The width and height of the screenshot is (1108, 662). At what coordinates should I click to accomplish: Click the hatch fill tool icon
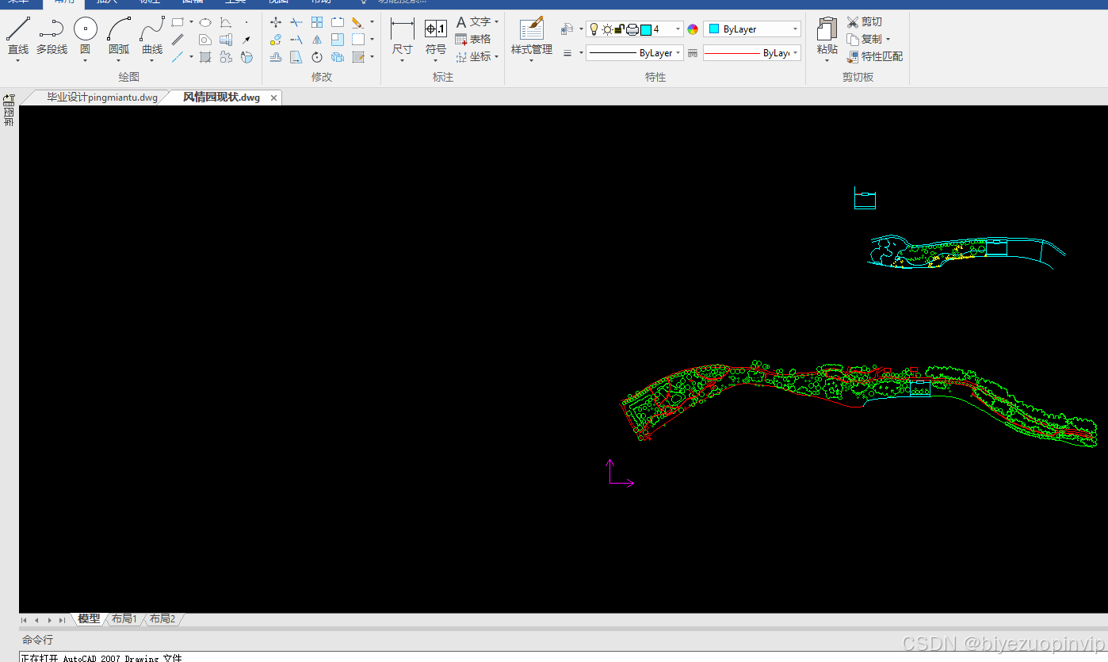tap(205, 57)
